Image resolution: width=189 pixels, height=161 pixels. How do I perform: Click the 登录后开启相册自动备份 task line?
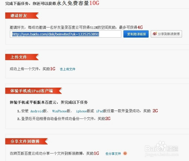point(64,118)
